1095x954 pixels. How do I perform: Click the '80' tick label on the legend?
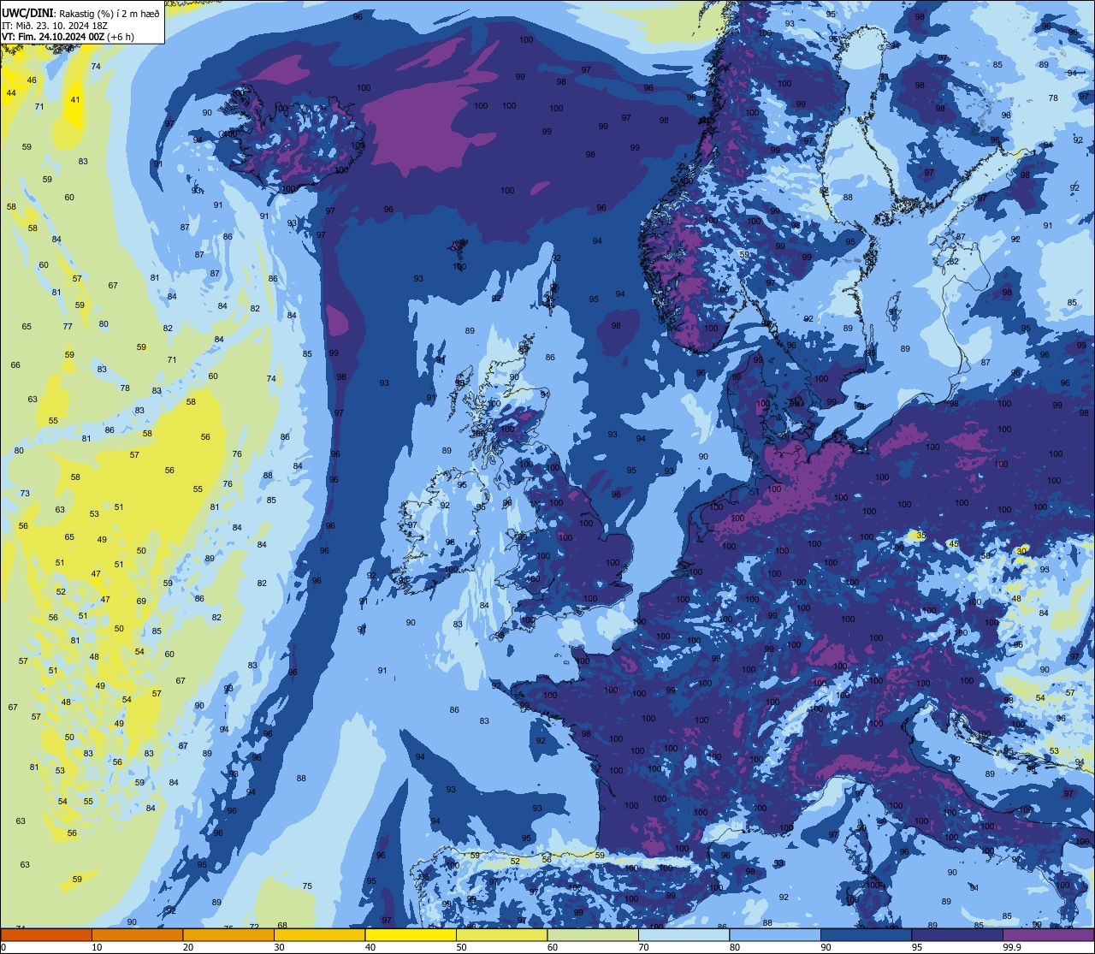[x=735, y=947]
